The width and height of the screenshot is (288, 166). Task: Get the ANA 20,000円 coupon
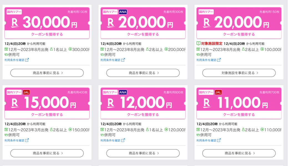point(143,34)
